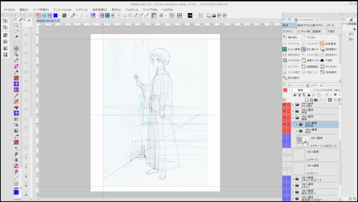
Task: Show the レイヤー 1 layer
Action: point(284,169)
